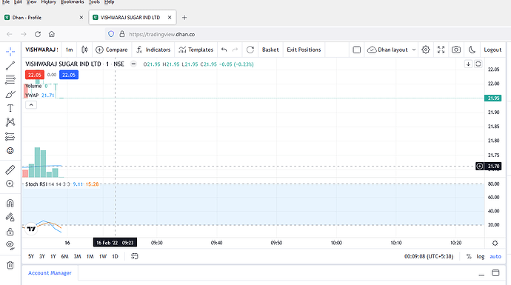
Task: Select the 1Y date range
Action: (53, 256)
